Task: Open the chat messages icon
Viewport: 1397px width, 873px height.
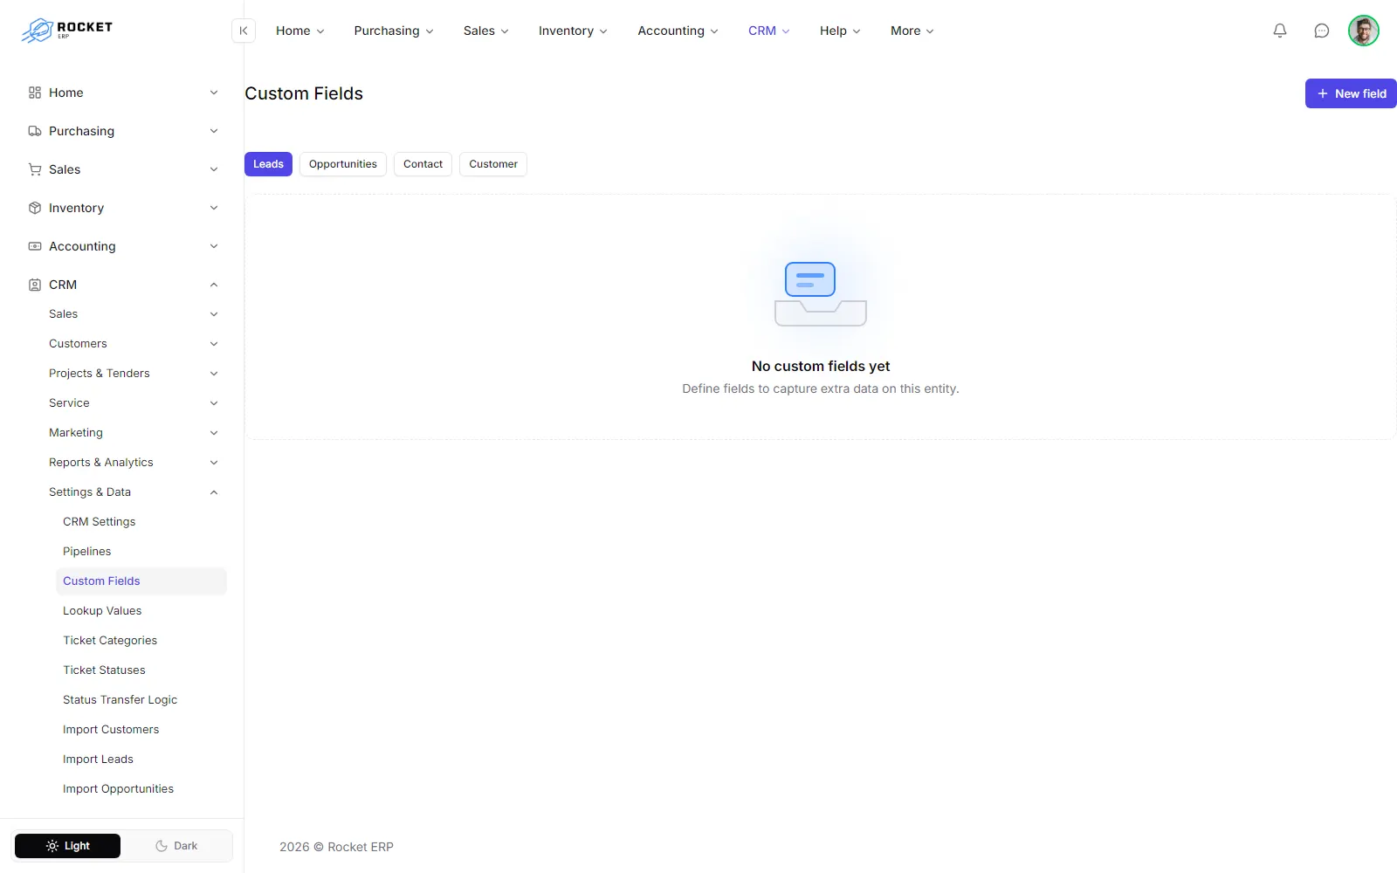Action: tap(1322, 31)
